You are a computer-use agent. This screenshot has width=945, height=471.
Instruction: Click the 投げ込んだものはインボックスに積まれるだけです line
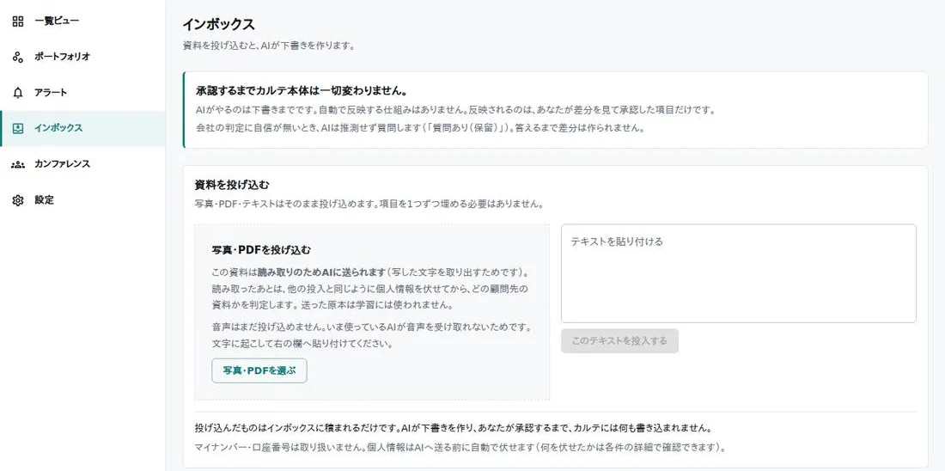(454, 429)
